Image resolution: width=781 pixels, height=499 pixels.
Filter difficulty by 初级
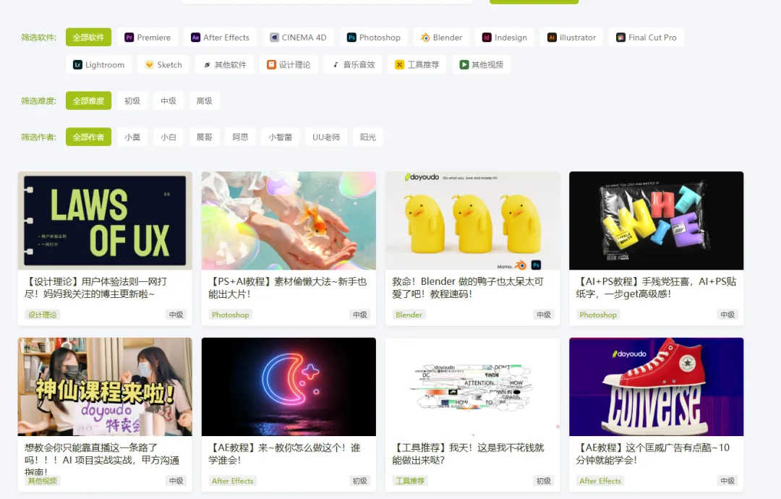tap(132, 101)
